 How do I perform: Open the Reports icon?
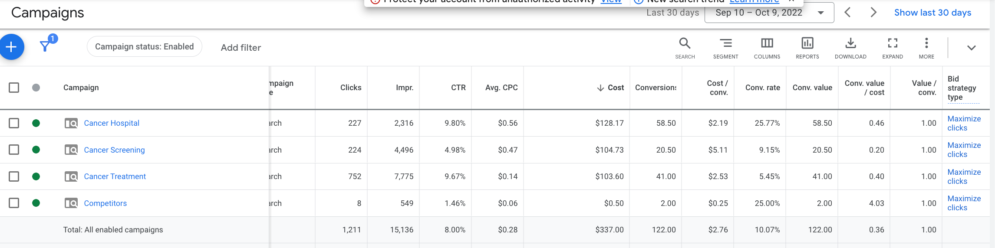coord(807,47)
